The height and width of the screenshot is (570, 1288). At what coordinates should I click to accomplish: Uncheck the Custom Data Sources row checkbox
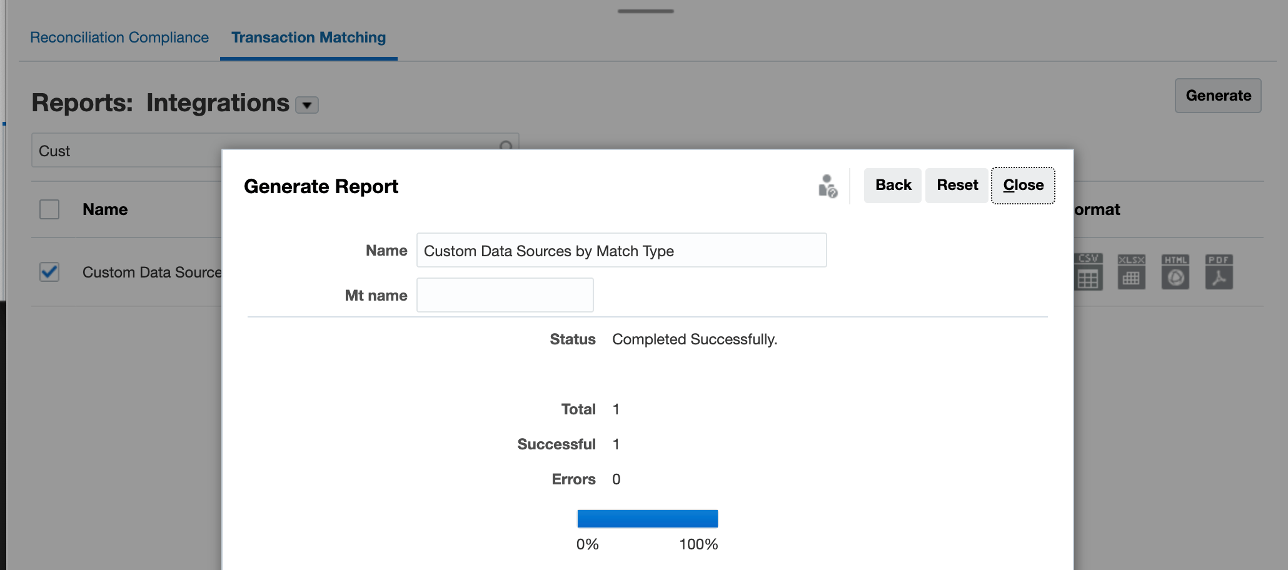pos(49,272)
